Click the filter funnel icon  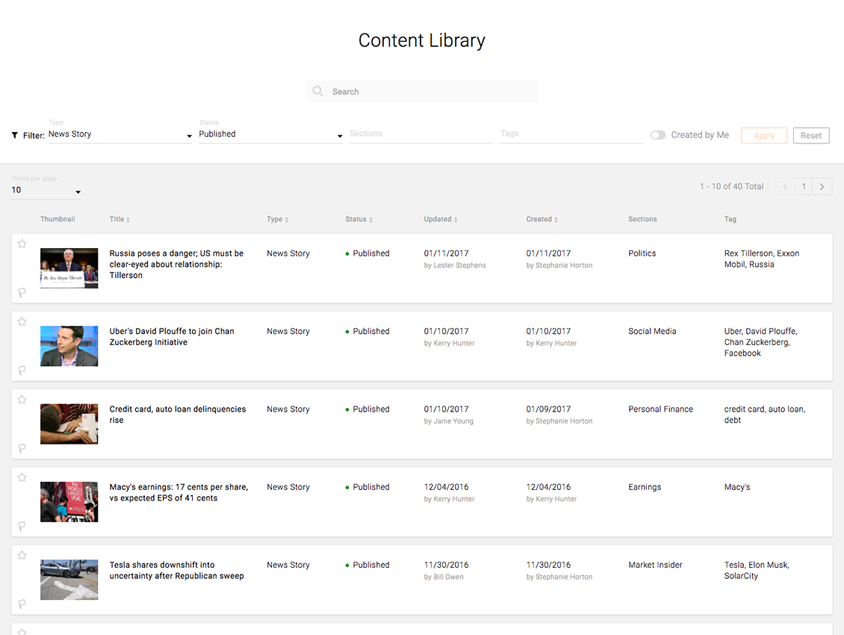13,134
